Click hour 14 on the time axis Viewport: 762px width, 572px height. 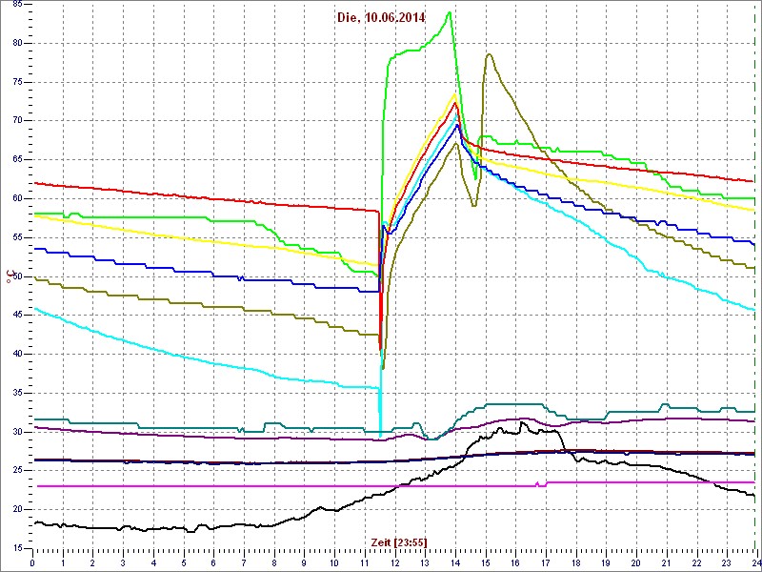click(455, 562)
